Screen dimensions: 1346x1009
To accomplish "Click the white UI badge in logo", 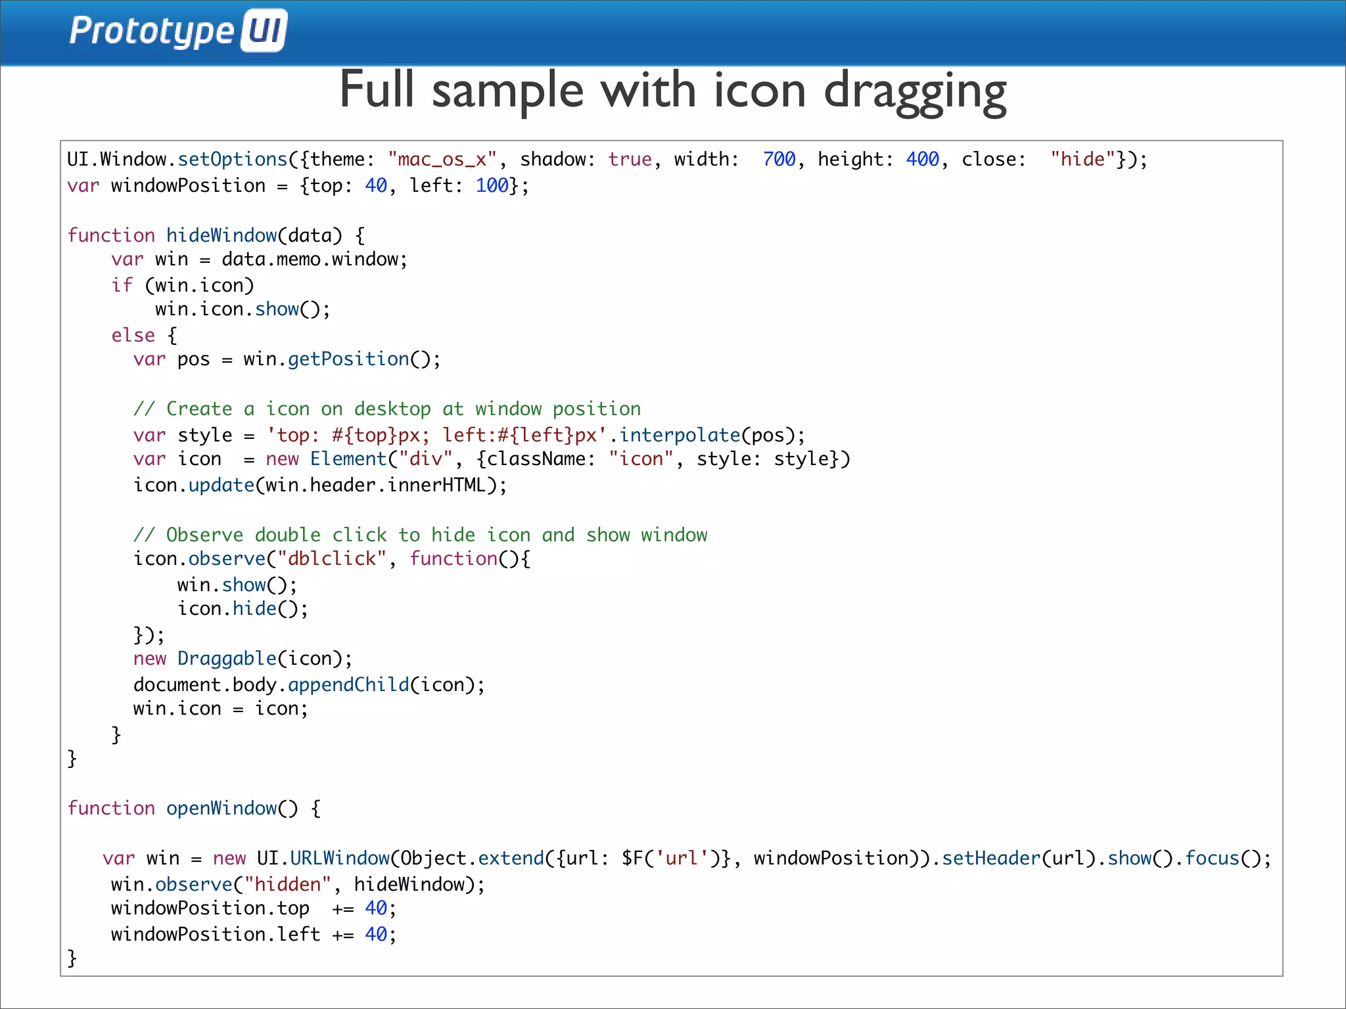I will pos(264,30).
